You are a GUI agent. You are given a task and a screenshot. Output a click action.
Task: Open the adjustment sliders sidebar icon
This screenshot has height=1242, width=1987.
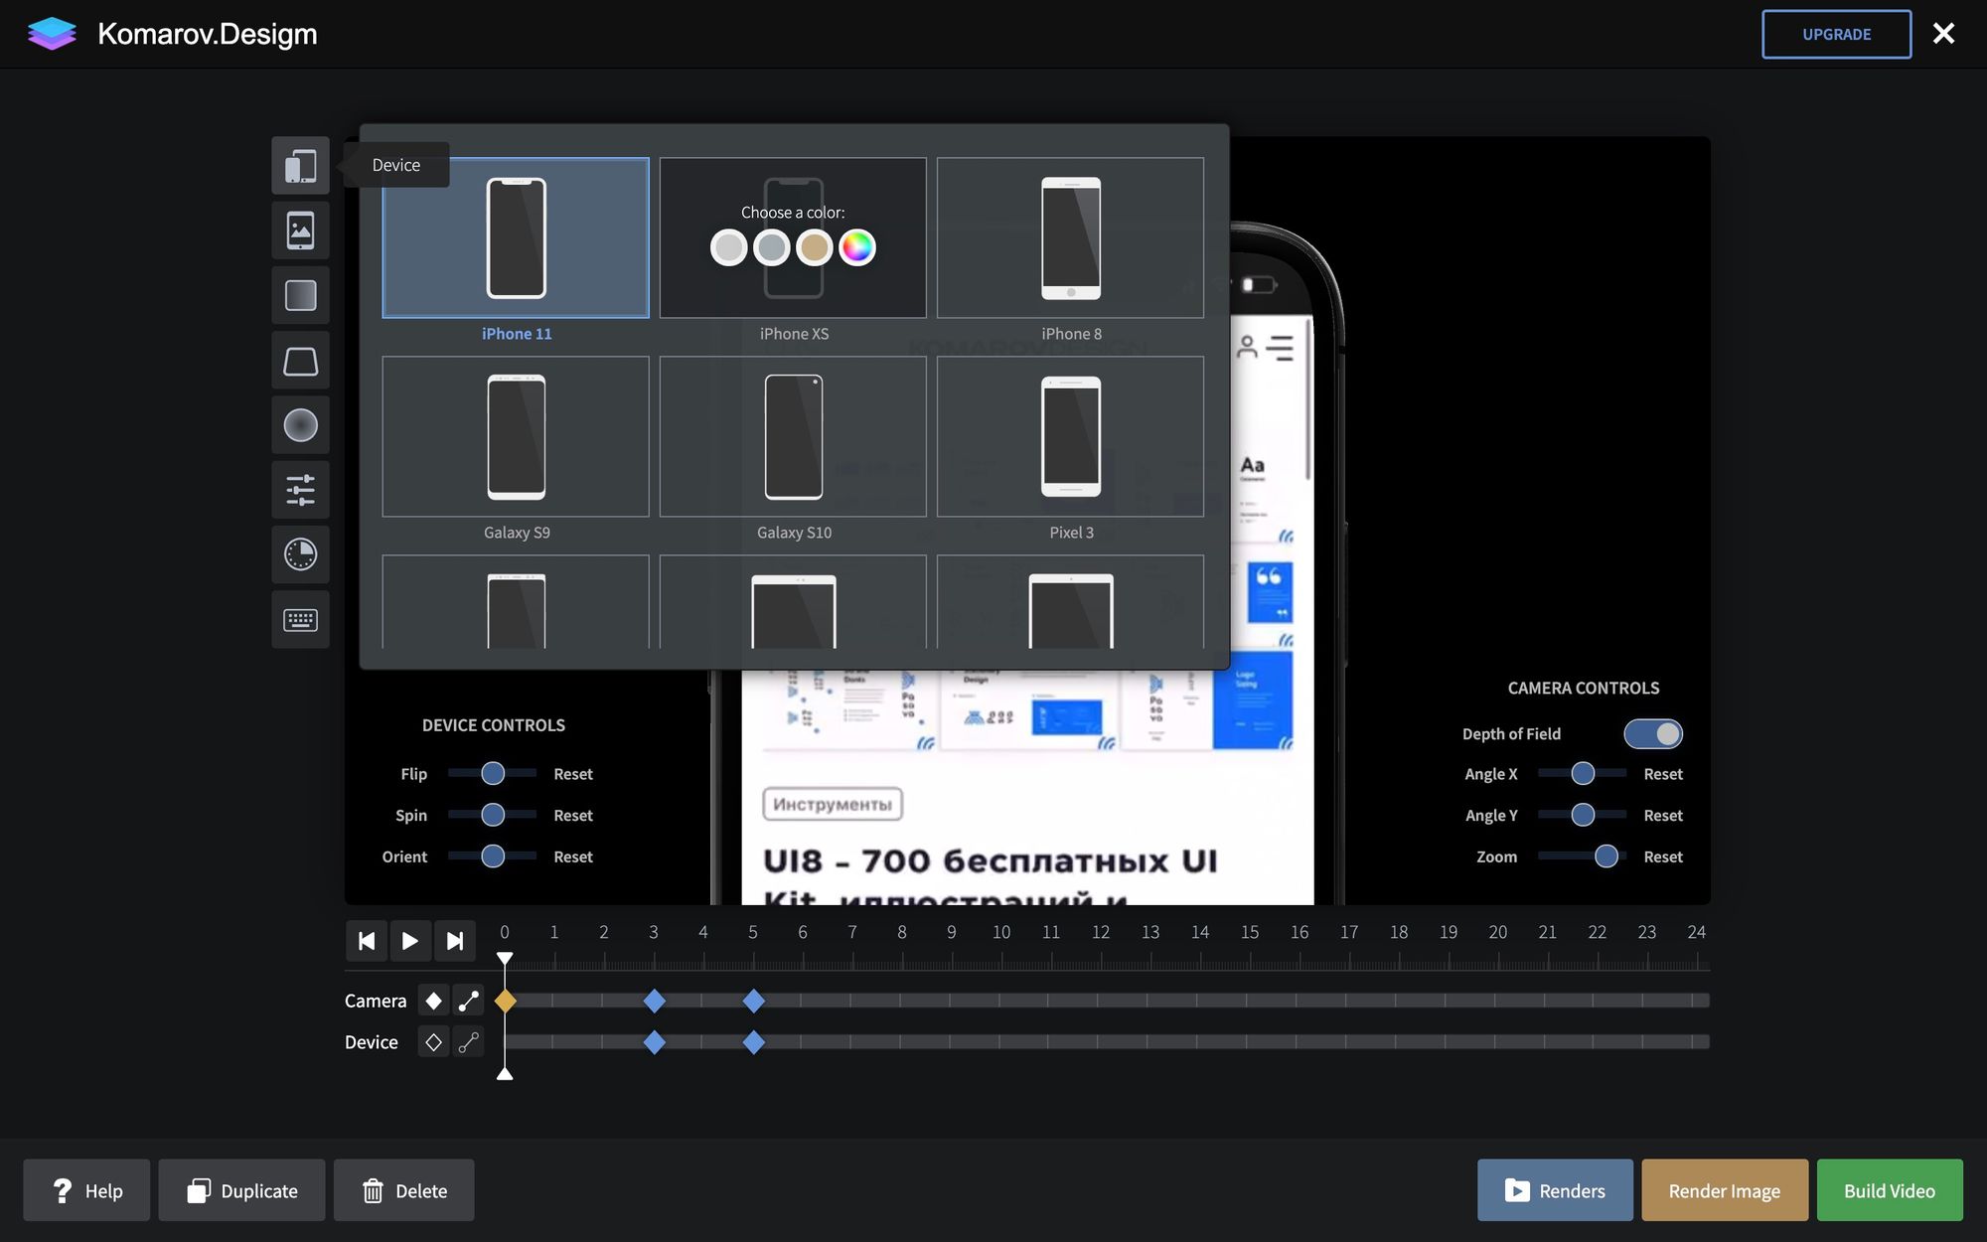(300, 490)
